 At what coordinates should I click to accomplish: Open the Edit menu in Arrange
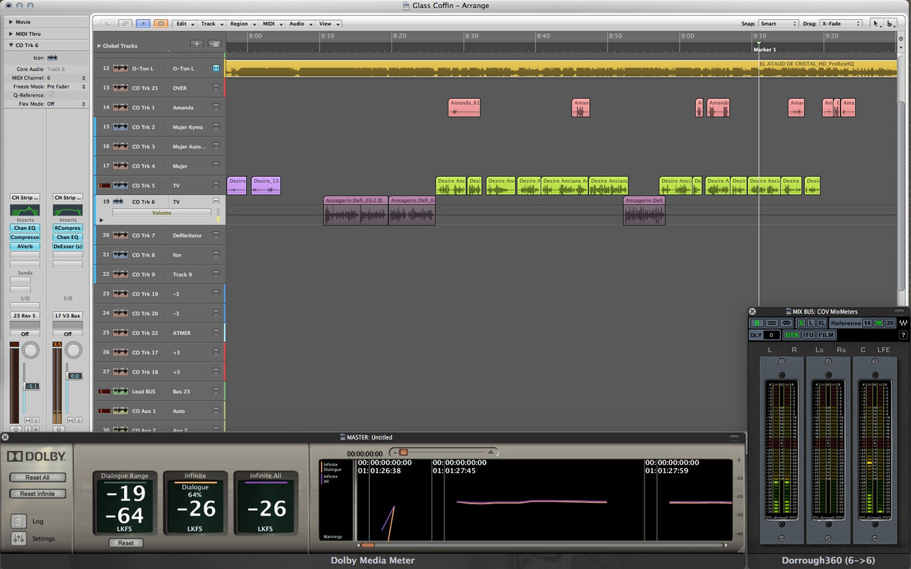click(184, 23)
